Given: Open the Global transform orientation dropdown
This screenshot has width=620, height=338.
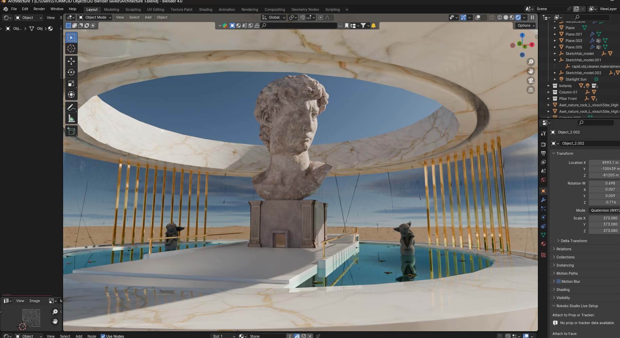Looking at the screenshot, I should tap(274, 17).
